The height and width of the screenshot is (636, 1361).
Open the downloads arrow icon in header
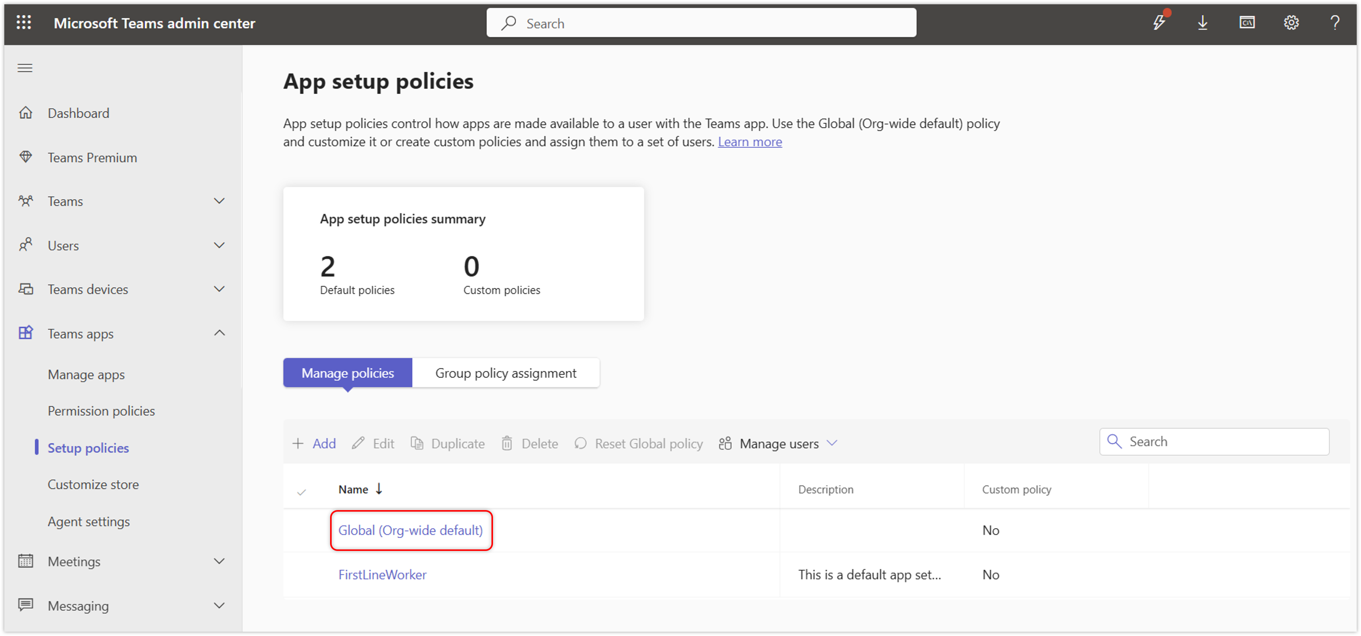[x=1202, y=23]
